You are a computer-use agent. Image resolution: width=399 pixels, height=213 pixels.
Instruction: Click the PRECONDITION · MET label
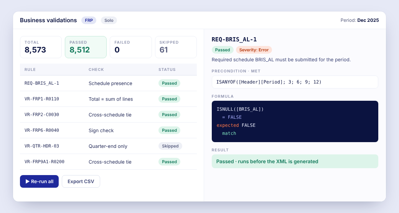pyautogui.click(x=236, y=71)
